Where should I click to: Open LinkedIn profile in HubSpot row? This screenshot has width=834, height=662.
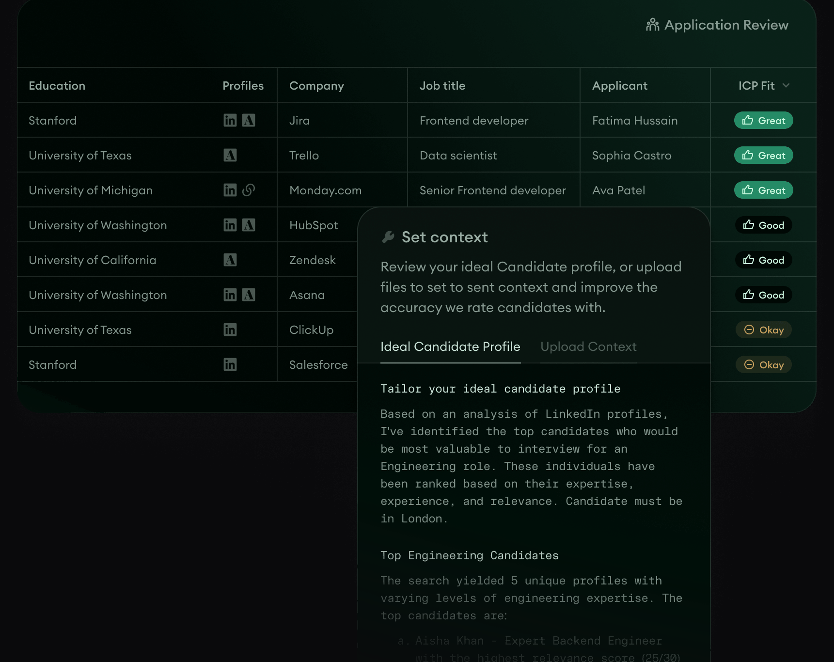[230, 225]
